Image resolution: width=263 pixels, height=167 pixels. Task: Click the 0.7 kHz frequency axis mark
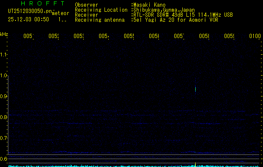4,138
